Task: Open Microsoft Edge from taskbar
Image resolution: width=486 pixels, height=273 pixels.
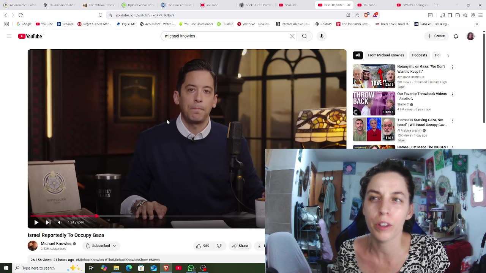Action: [x=129, y=268]
